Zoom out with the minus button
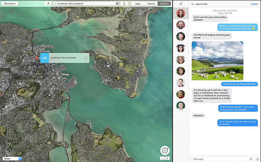The width and height of the screenshot is (261, 162). [x=162, y=158]
